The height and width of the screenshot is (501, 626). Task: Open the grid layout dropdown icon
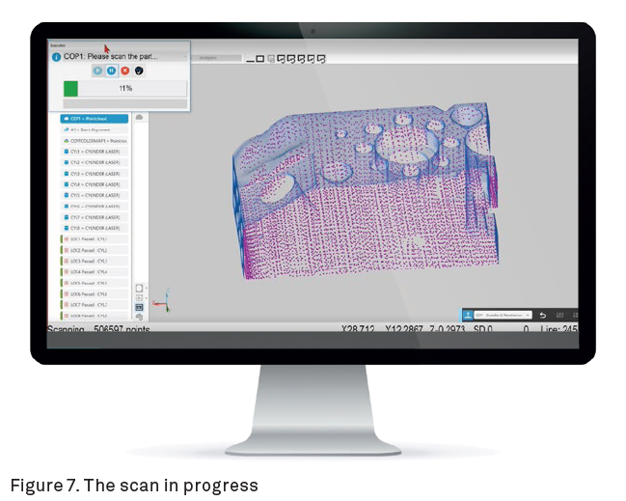tap(140, 297)
